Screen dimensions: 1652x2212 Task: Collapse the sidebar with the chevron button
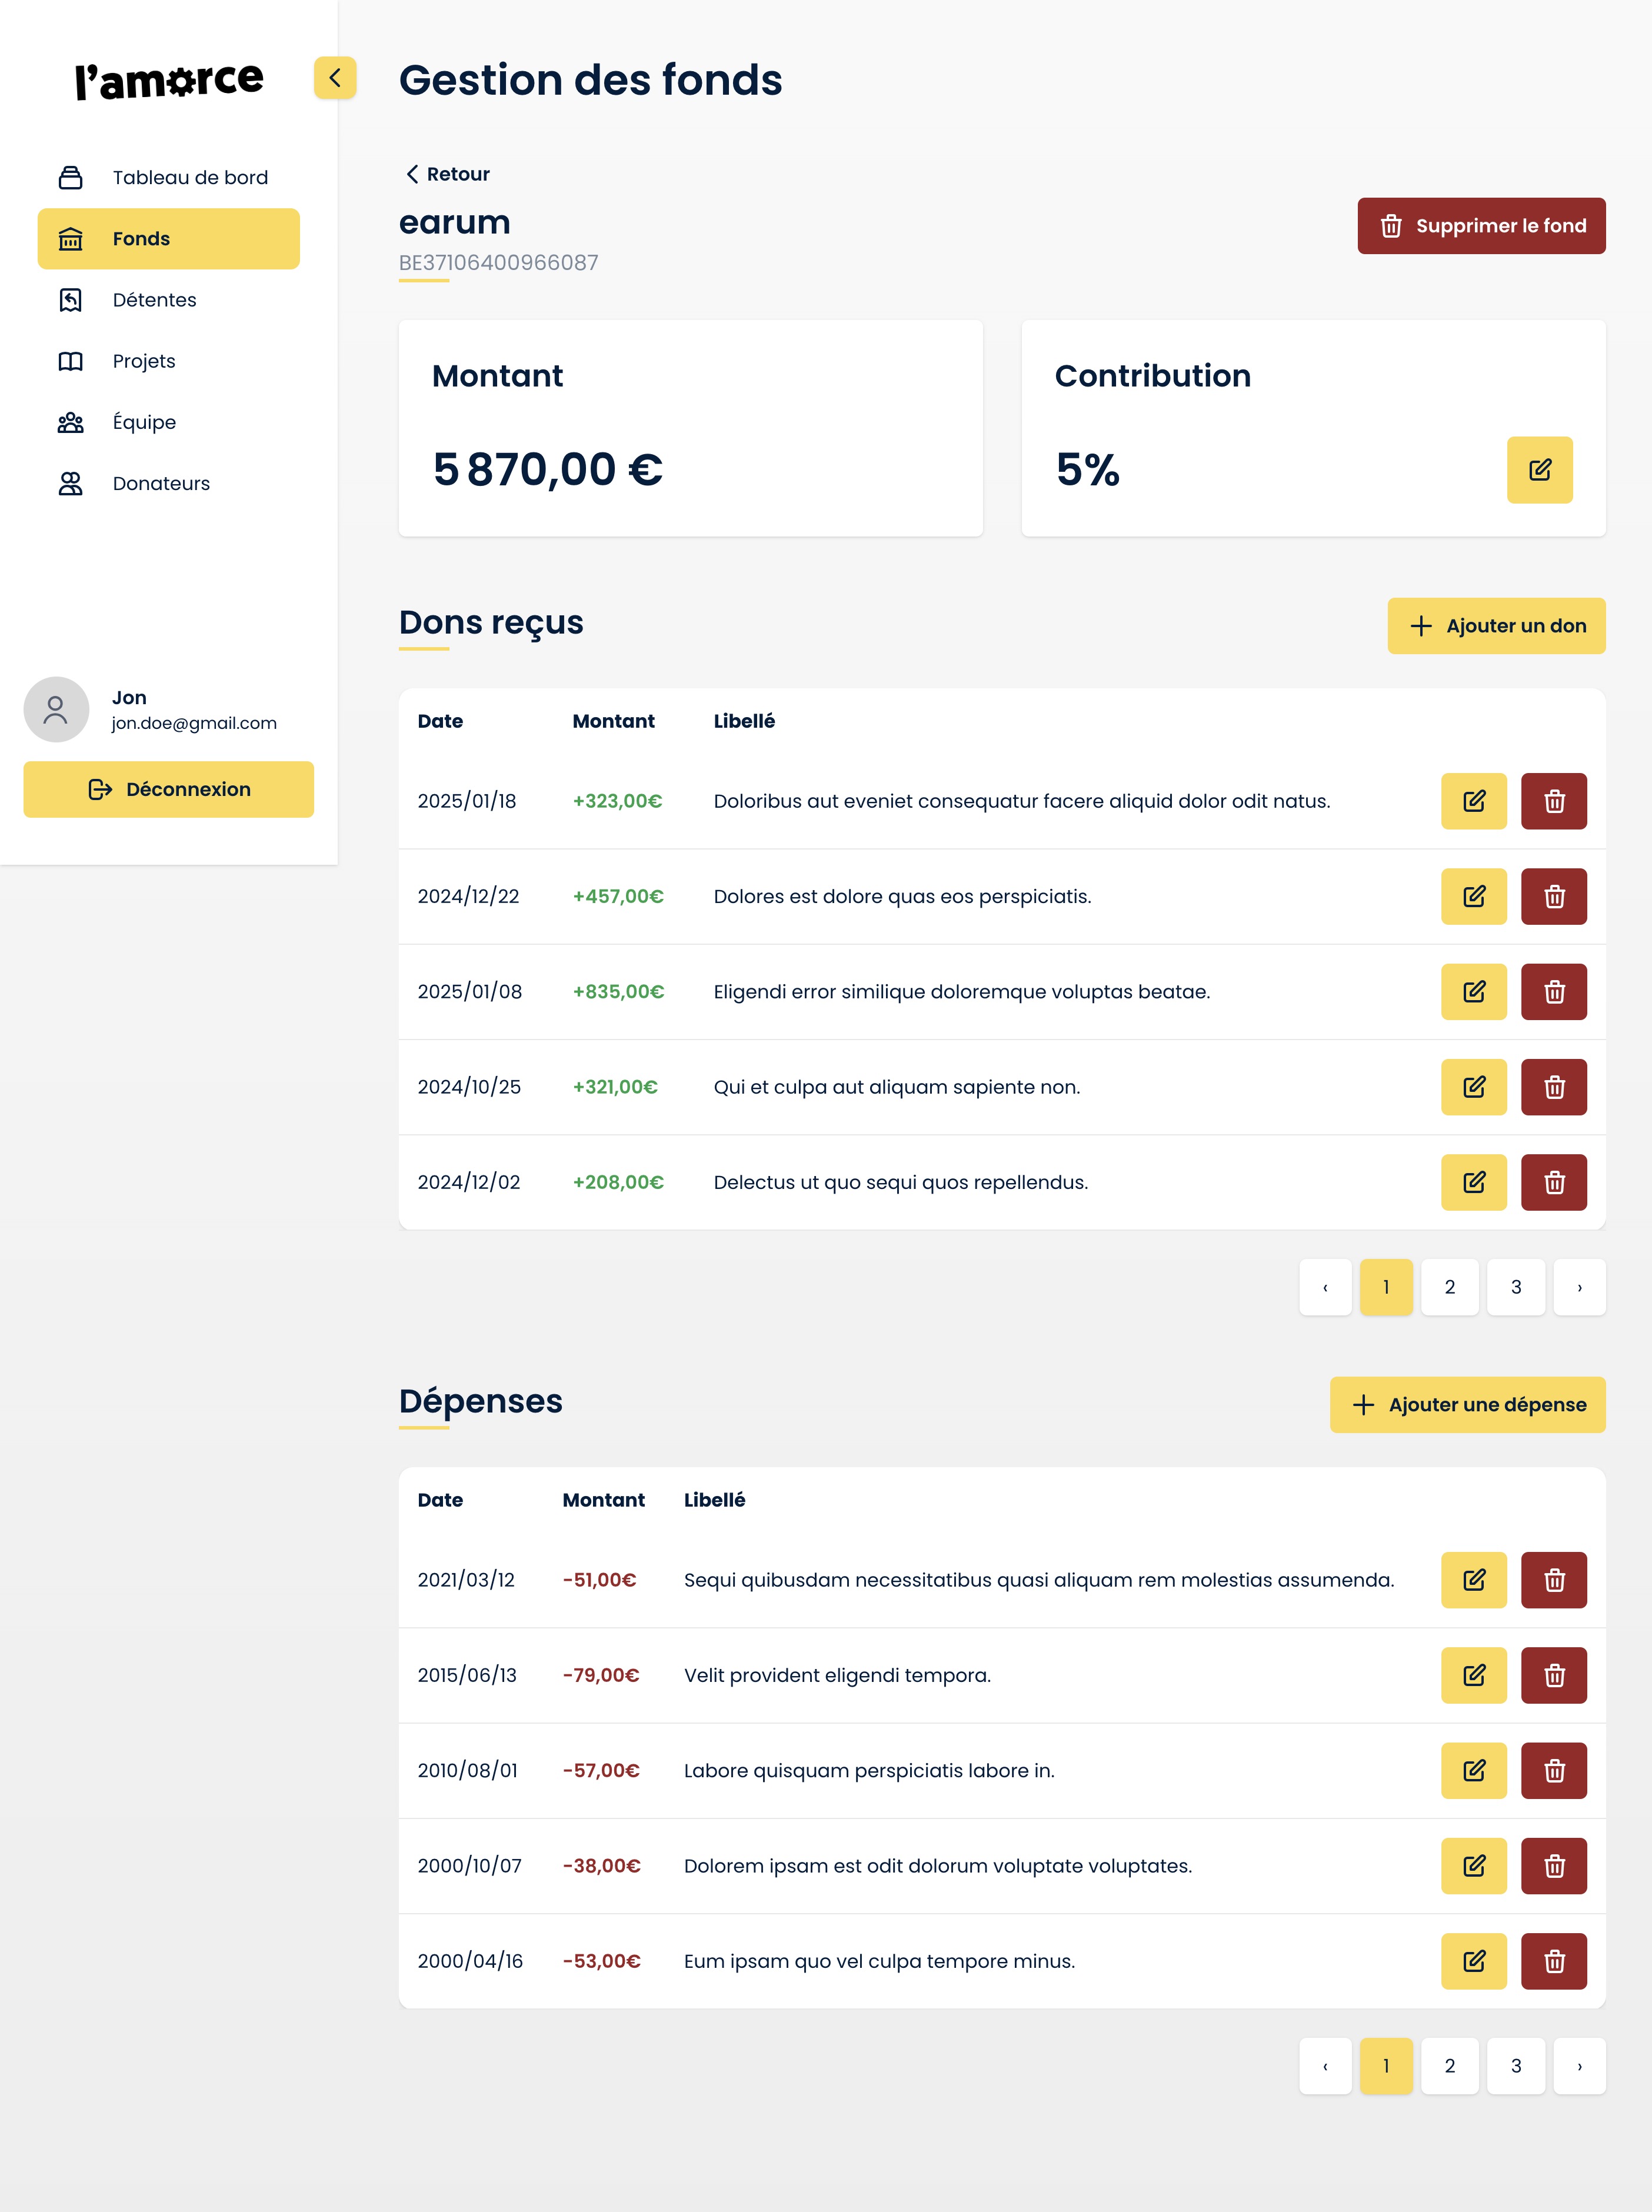[335, 78]
